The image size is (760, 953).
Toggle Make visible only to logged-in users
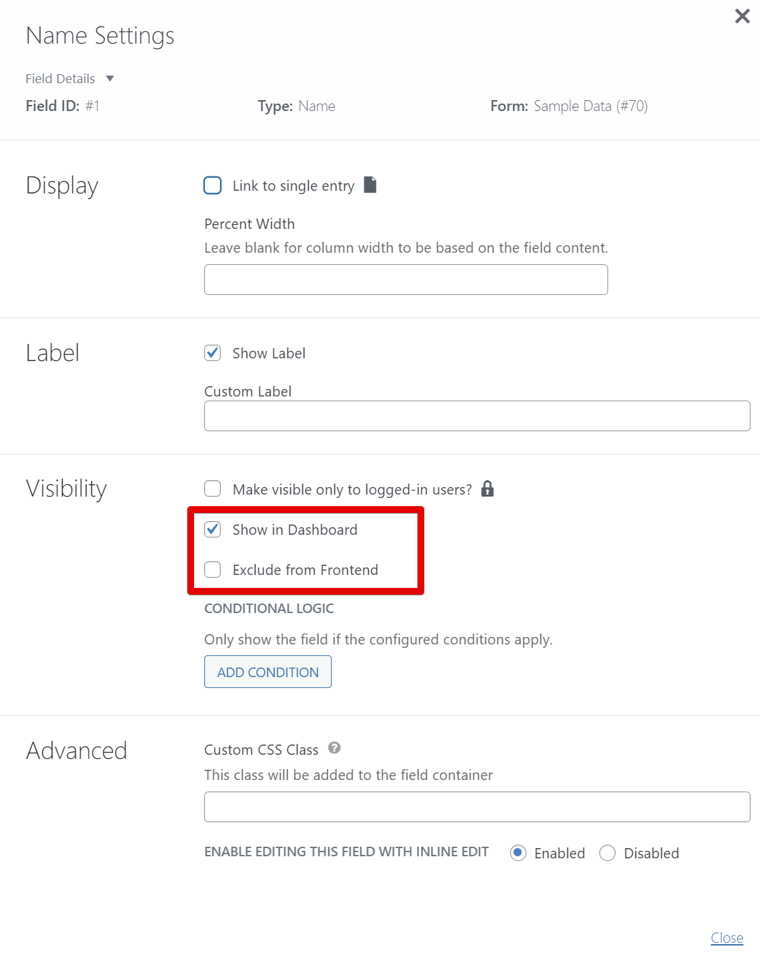(x=212, y=489)
